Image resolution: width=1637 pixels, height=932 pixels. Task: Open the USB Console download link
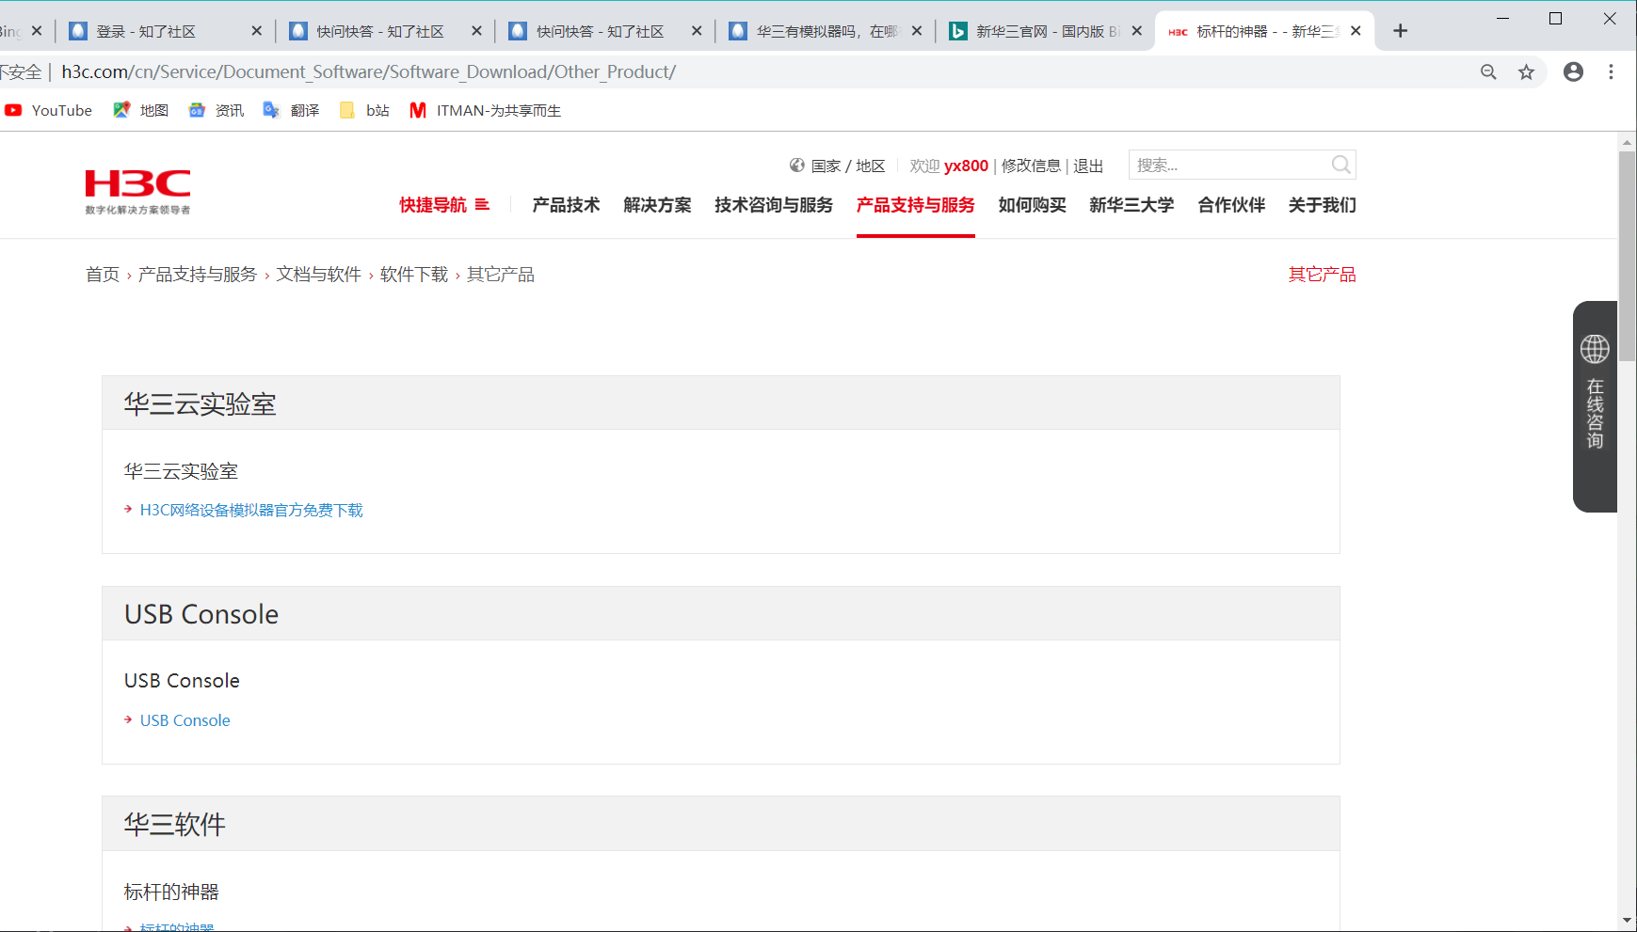(185, 720)
